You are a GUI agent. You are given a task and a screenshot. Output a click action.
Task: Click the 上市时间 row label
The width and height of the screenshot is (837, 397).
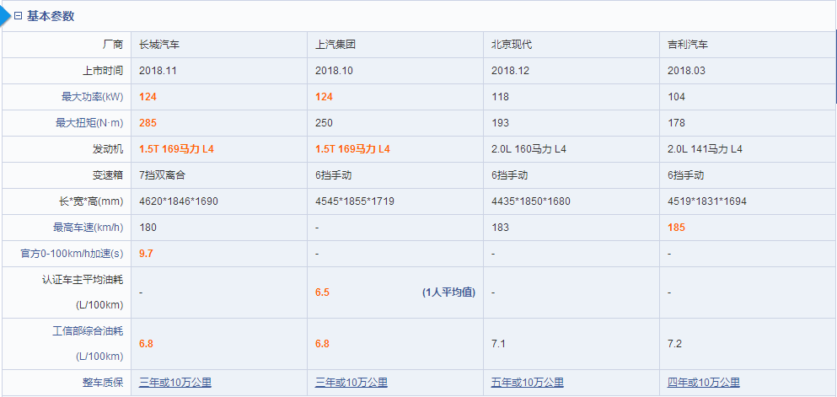coord(103,71)
